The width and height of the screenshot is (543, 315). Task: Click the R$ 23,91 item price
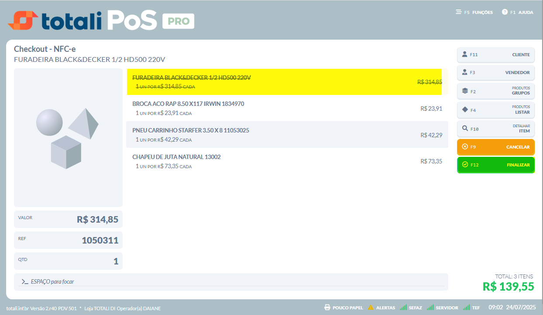(431, 108)
